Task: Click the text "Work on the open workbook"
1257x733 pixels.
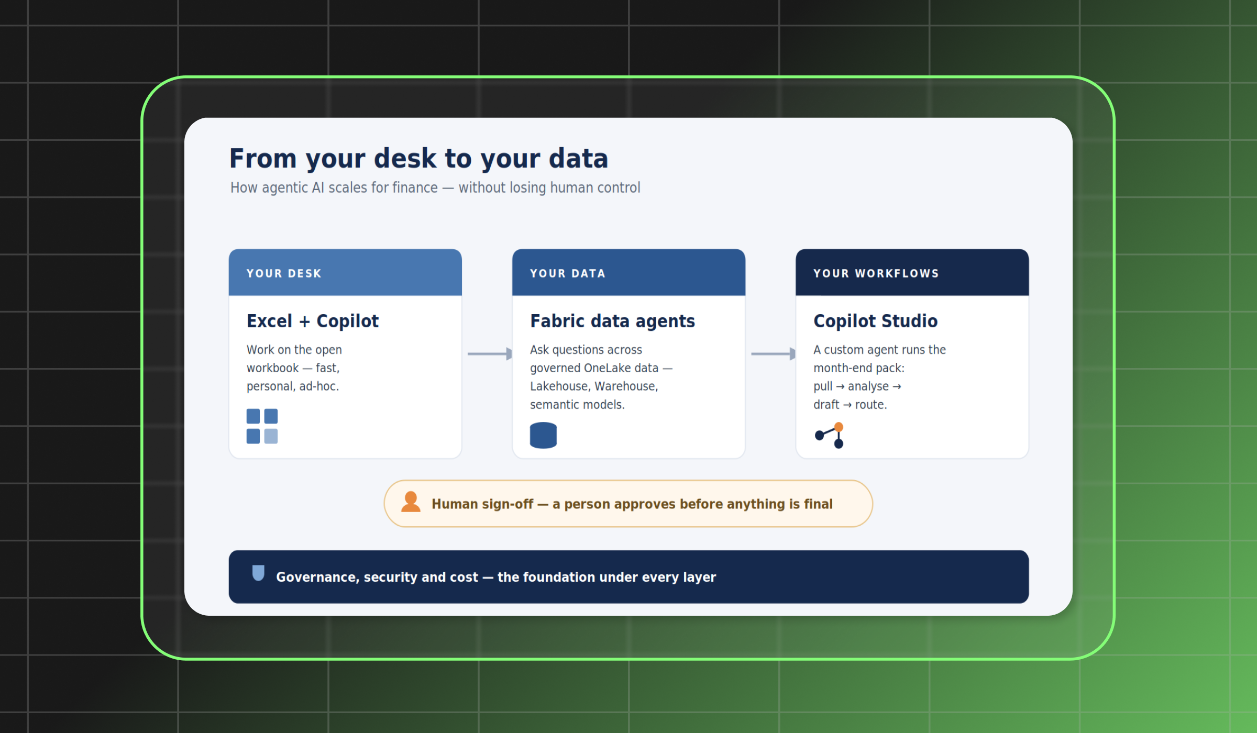Action: pos(294,359)
